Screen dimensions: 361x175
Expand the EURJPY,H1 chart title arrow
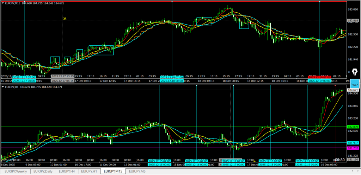point(3,87)
